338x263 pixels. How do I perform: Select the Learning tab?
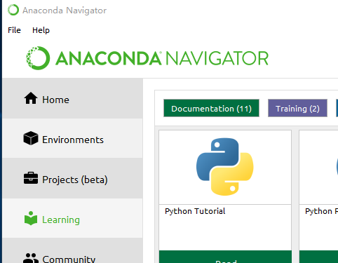tap(73, 218)
